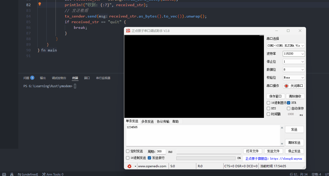
Task: Switch to the 多条发送 tab
Action: pos(147,121)
